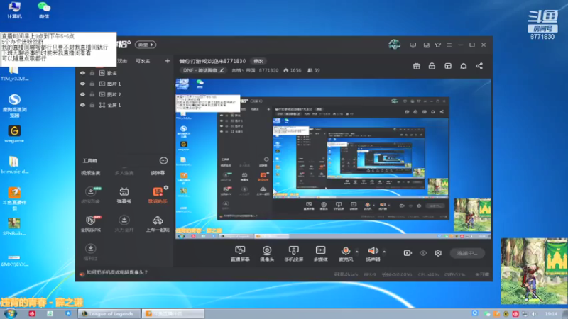
Task: Toggle visibility of the 图片 1 source
Action: point(82,84)
